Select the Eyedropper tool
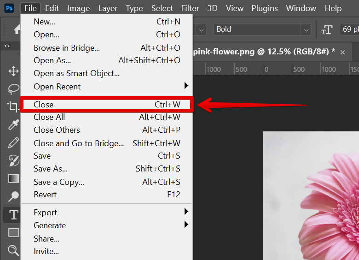This screenshot has width=359, height=260. [x=13, y=124]
